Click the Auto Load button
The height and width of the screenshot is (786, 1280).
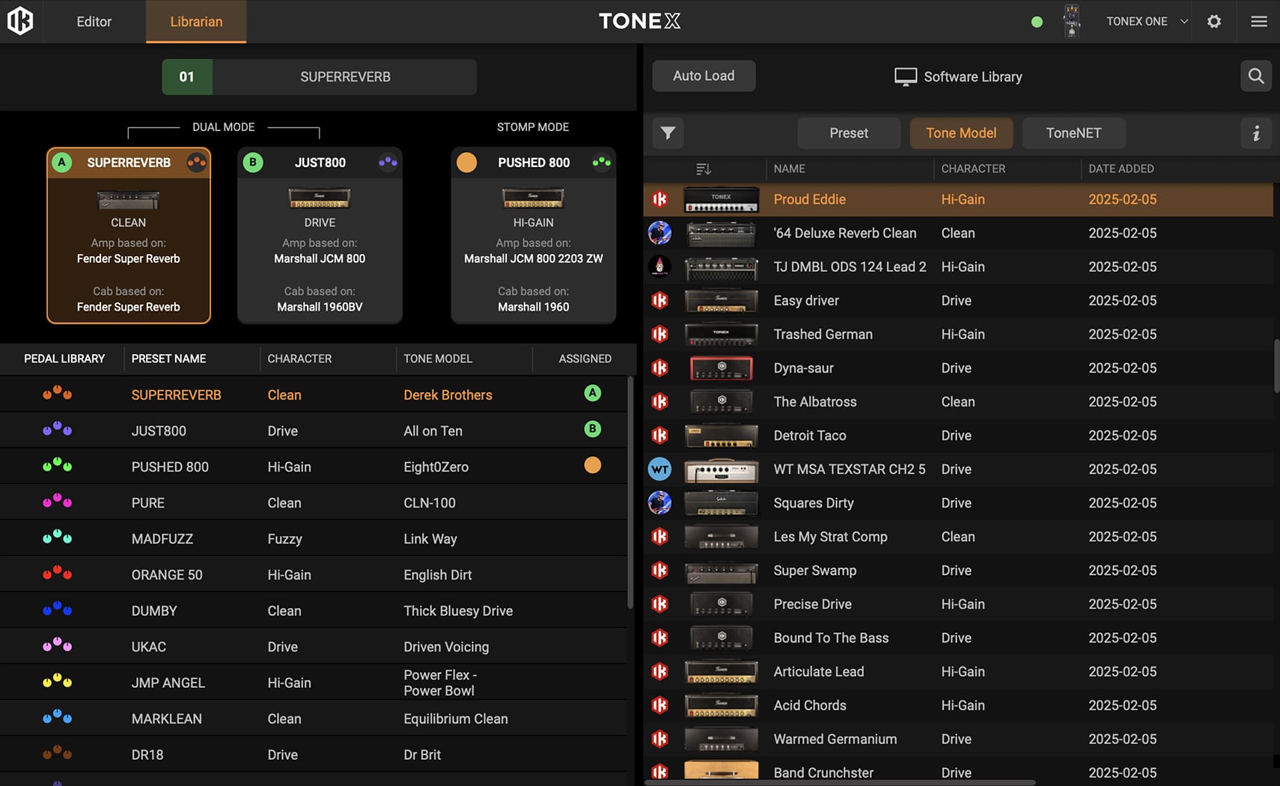(x=703, y=76)
